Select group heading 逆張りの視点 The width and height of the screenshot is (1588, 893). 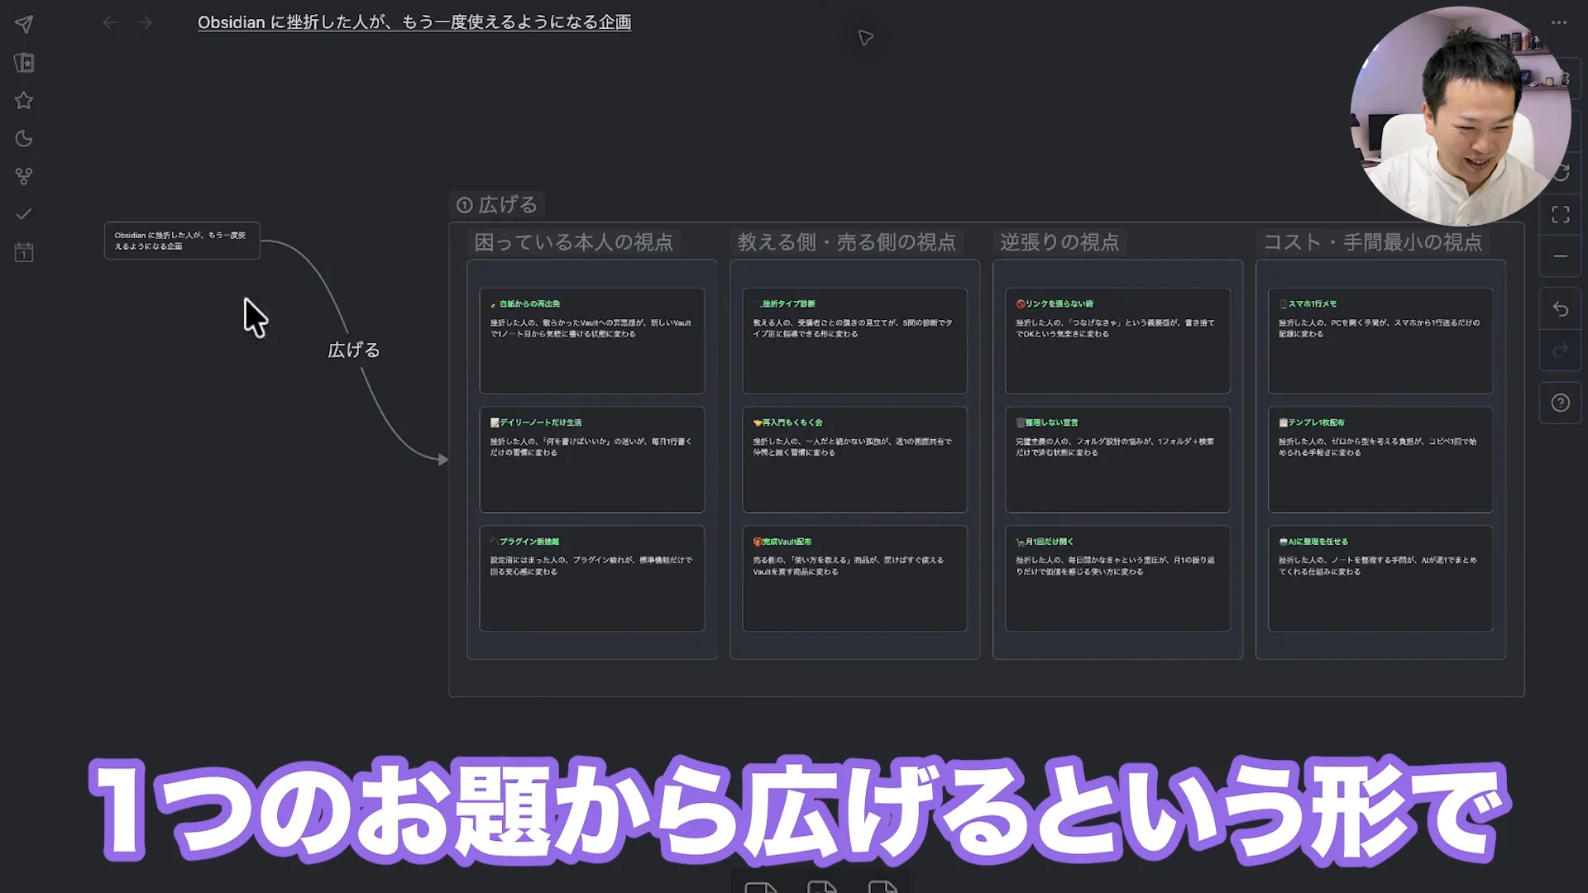1059,242
